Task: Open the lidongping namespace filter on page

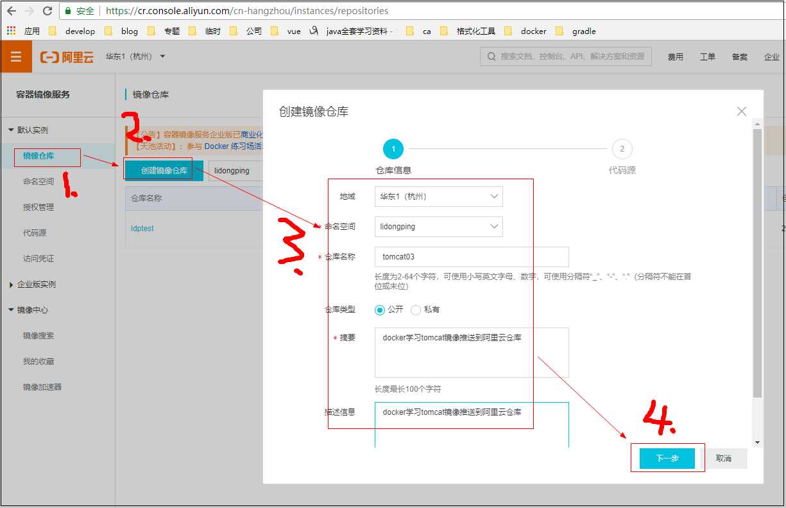Action: coord(235,171)
